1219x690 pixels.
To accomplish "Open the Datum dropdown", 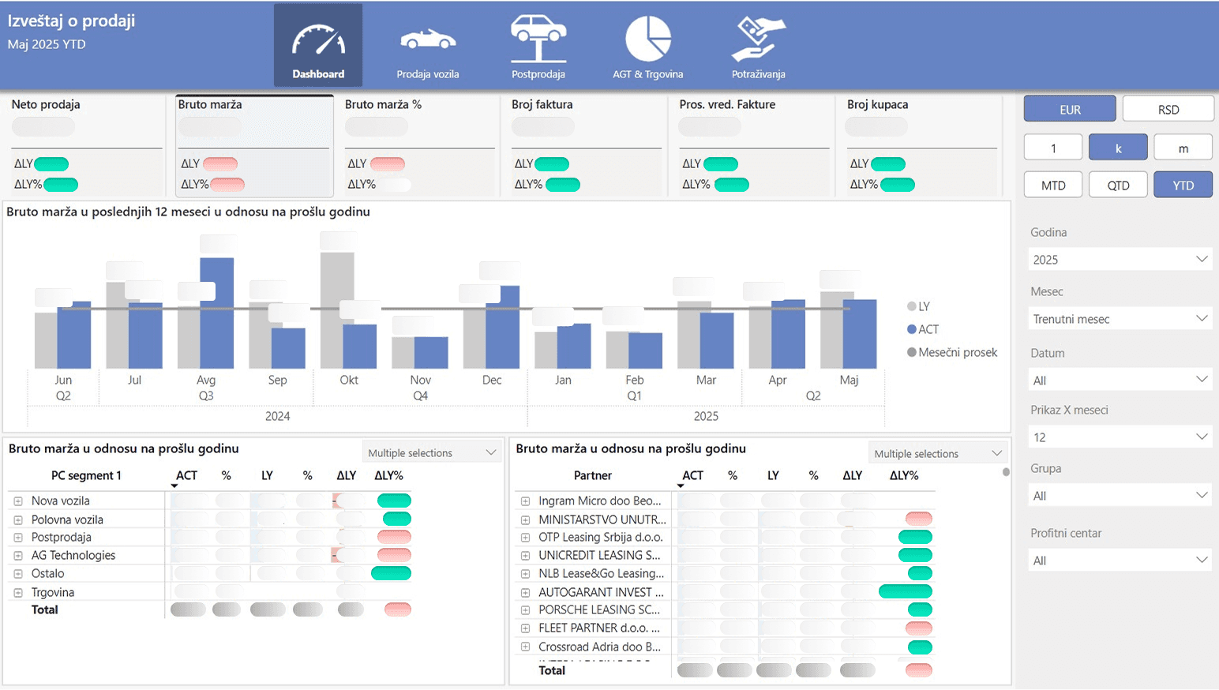I will [x=1120, y=380].
